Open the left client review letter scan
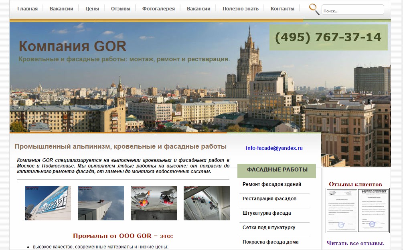This screenshot has width=403, height=250. [x=342, y=210]
